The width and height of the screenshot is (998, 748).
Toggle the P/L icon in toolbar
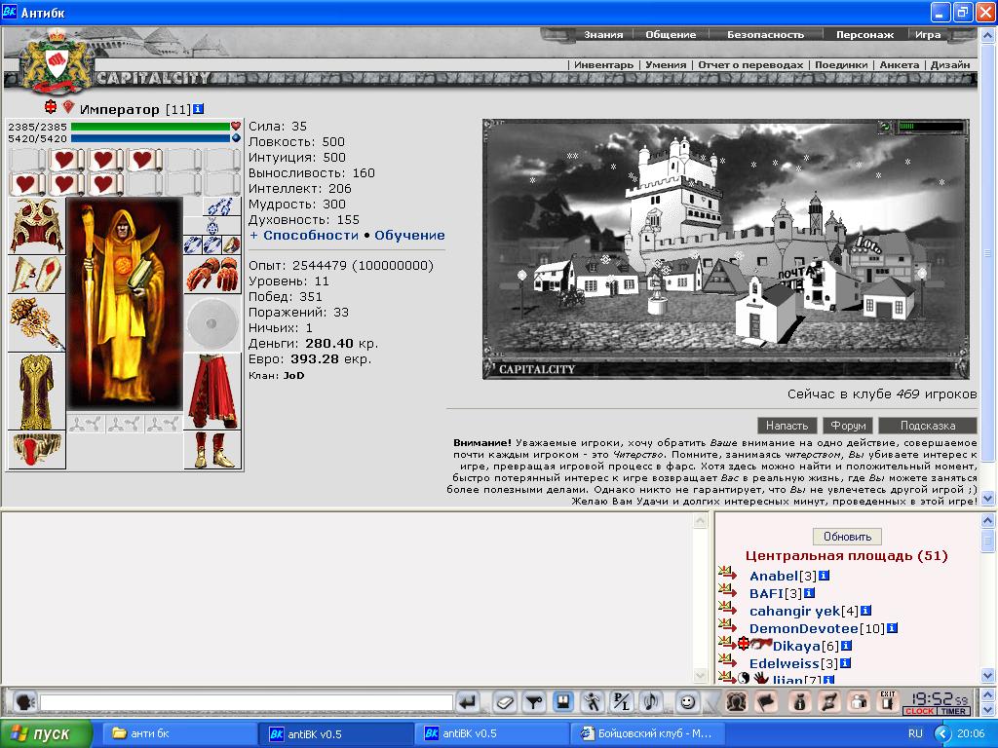621,702
